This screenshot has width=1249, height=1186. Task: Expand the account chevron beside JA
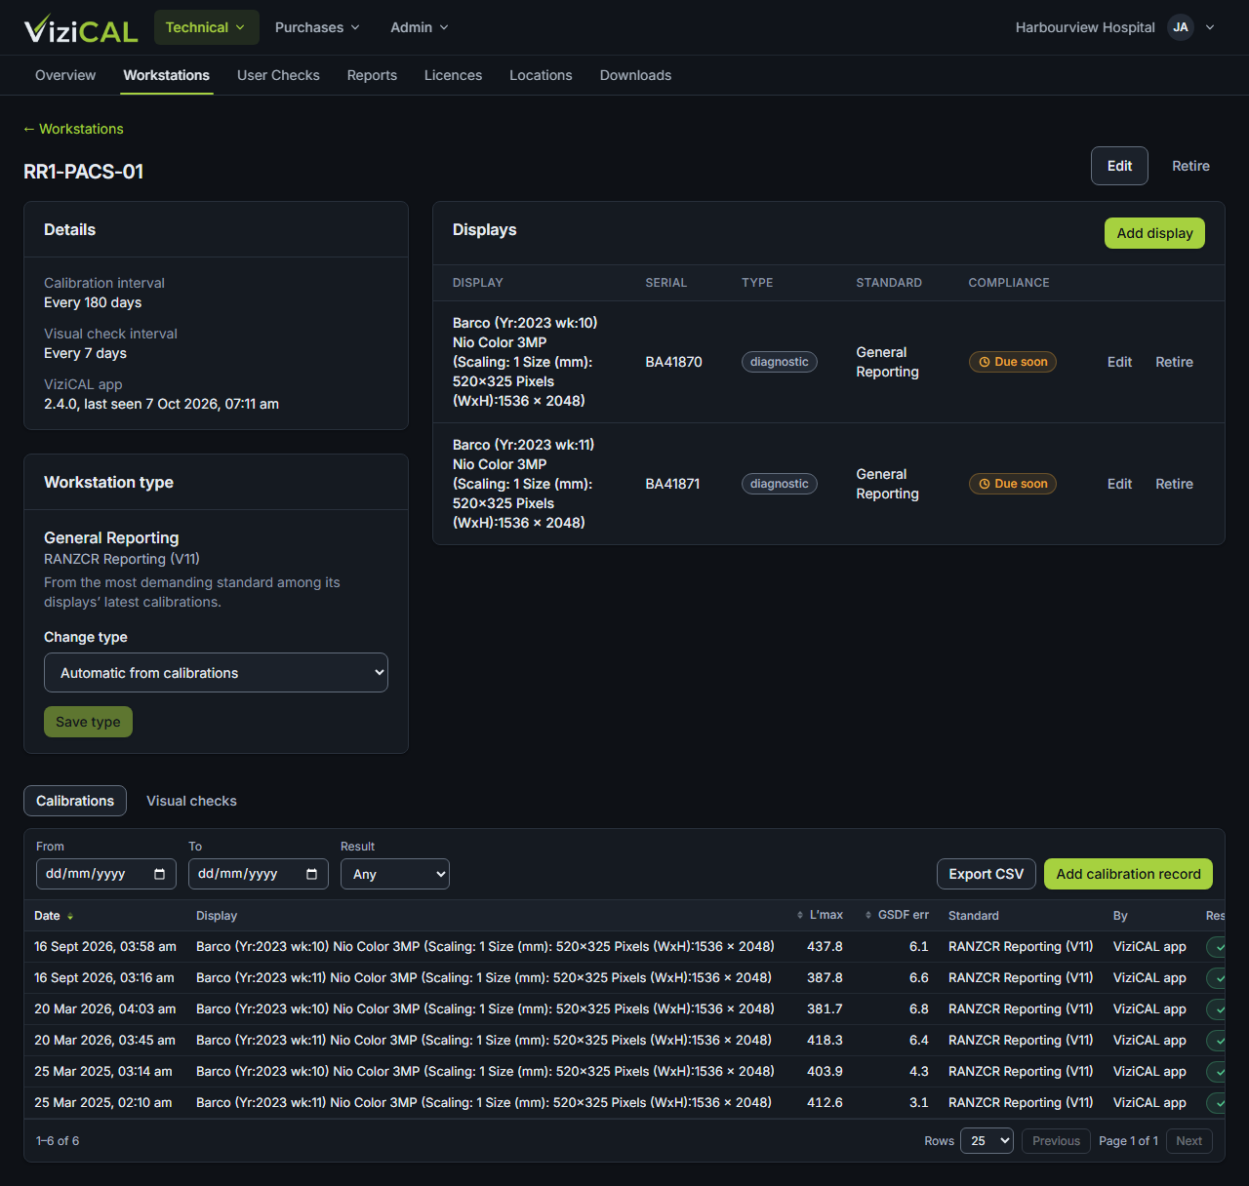[1210, 27]
